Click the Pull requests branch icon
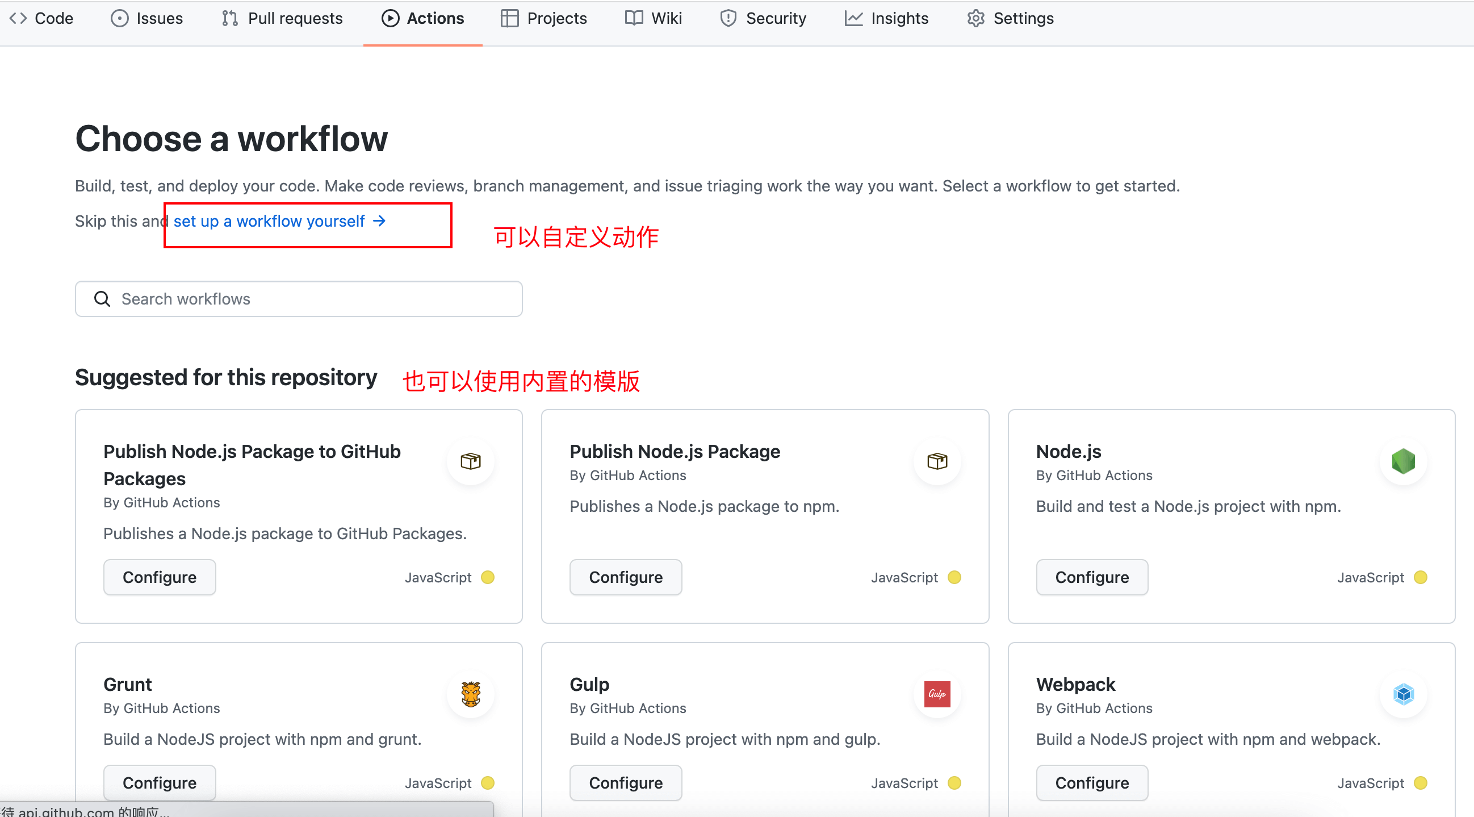This screenshot has width=1474, height=817. click(230, 18)
